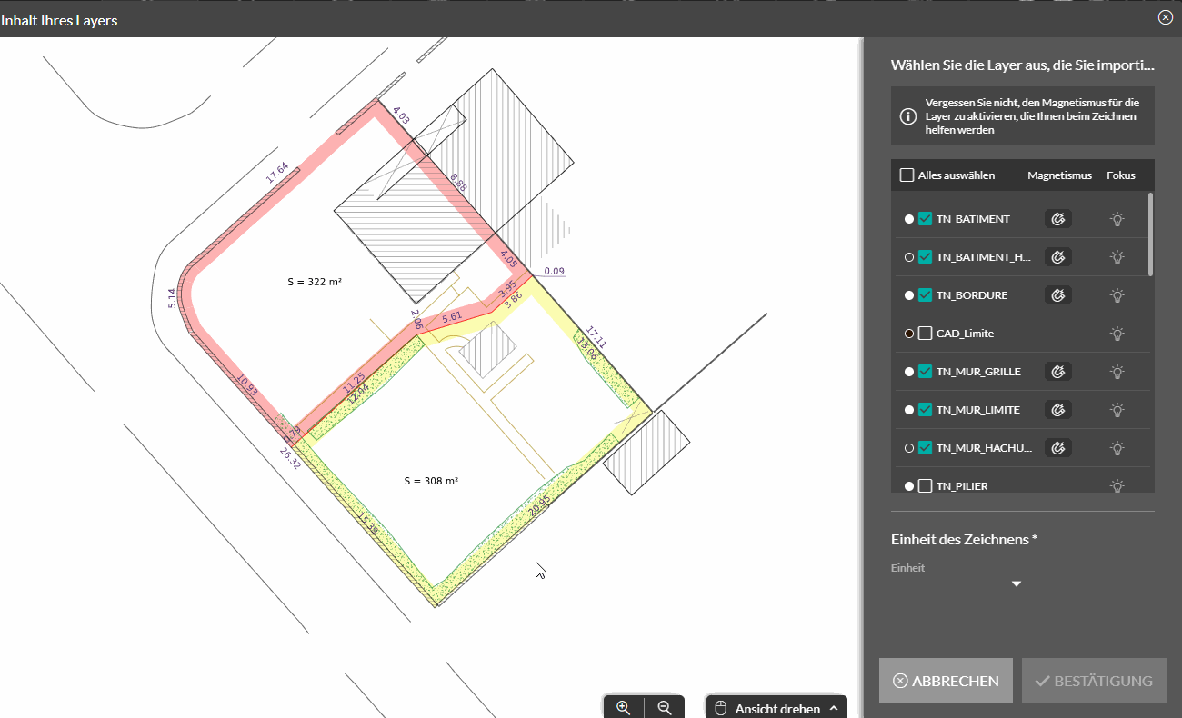Image resolution: width=1182 pixels, height=718 pixels.
Task: Enable the TN_PILIER layer checkbox
Action: coord(925,486)
